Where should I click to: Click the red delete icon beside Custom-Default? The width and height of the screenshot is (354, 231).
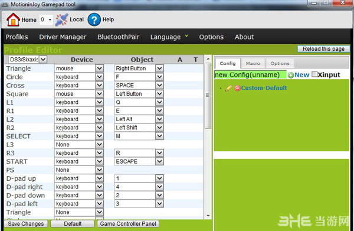(237, 88)
